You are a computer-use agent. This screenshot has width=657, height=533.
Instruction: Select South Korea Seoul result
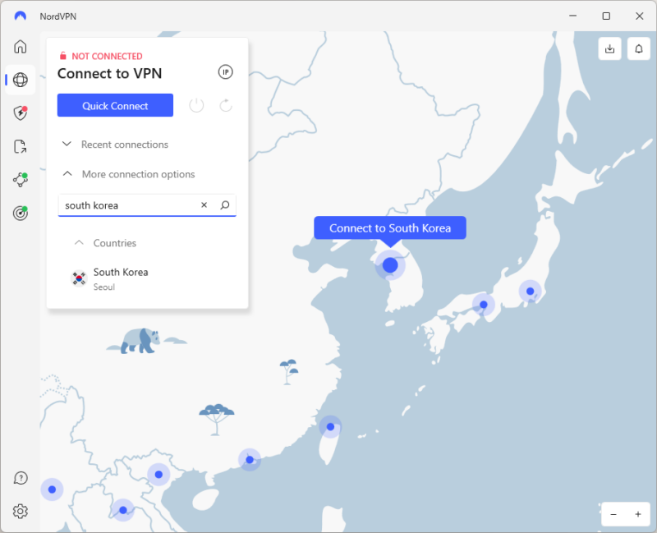point(147,279)
